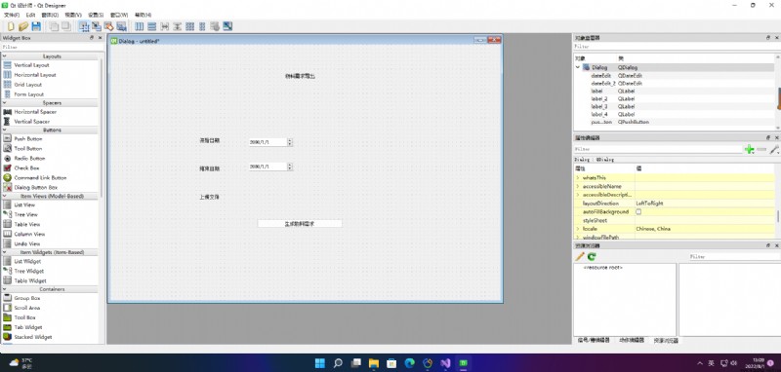Image resolution: width=781 pixels, height=372 pixels.
Task: Switch to Edit Buddies mode
Action: point(109,26)
